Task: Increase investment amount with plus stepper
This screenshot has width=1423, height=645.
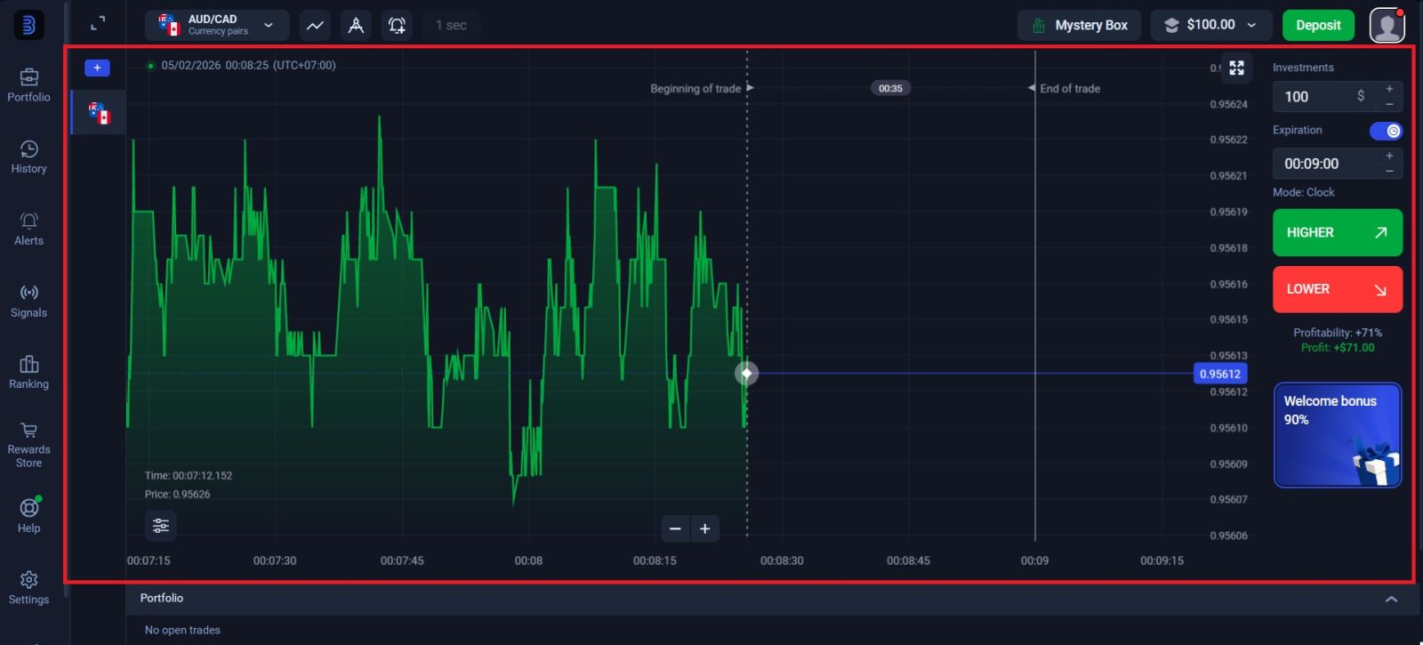Action: (x=1389, y=89)
